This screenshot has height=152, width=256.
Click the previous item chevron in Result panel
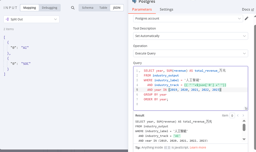(x=238, y=115)
